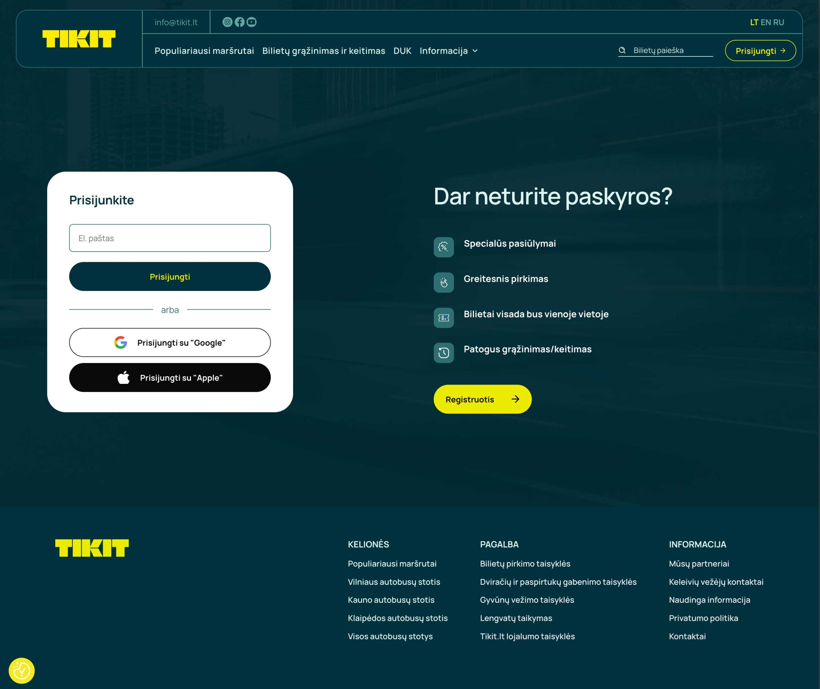Switch language to LT
The height and width of the screenshot is (689, 820).
[x=754, y=22]
